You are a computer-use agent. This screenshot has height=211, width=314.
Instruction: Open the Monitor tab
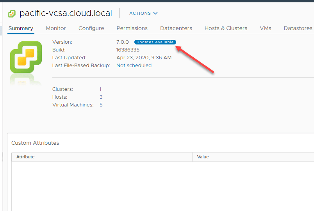point(56,28)
